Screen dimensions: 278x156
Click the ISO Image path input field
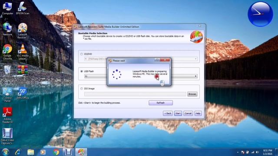pyautogui.click(x=135, y=94)
